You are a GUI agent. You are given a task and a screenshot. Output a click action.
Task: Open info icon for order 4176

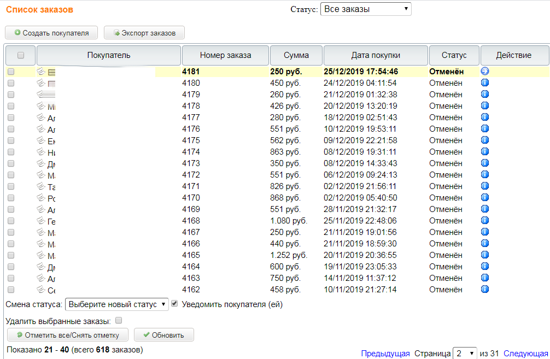click(485, 128)
